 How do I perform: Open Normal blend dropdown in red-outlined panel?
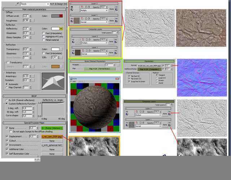(94, 22)
